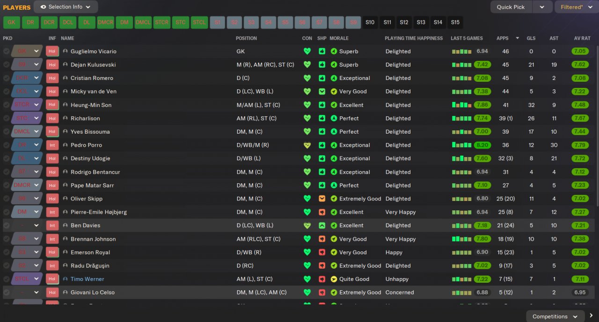599x322 pixels.
Task: Click Dejan Kulusevski's match sharpness icon
Action: (322, 65)
